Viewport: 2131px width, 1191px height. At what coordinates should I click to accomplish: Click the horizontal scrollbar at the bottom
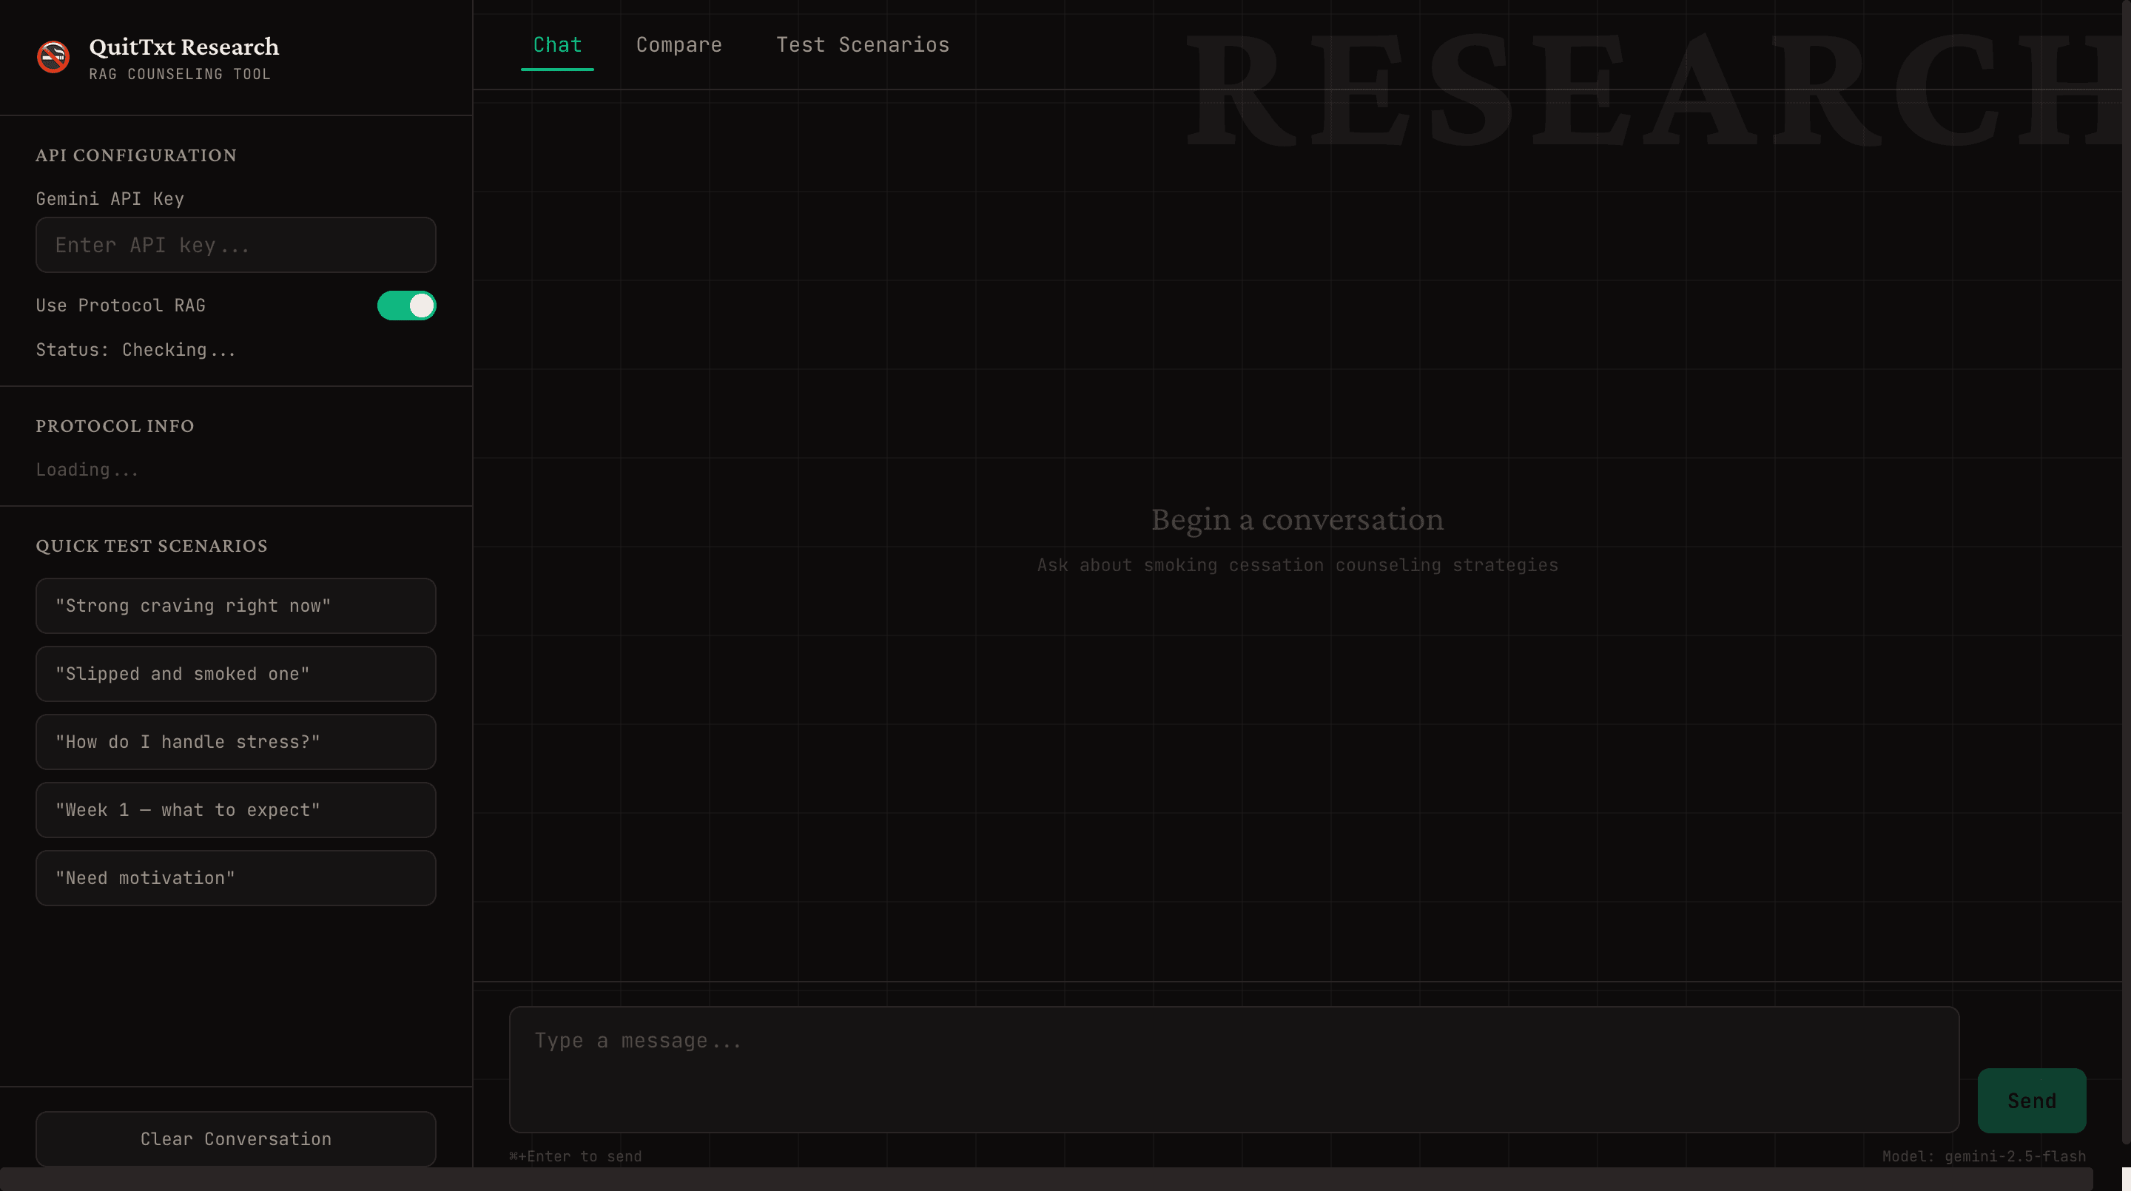click(1046, 1179)
